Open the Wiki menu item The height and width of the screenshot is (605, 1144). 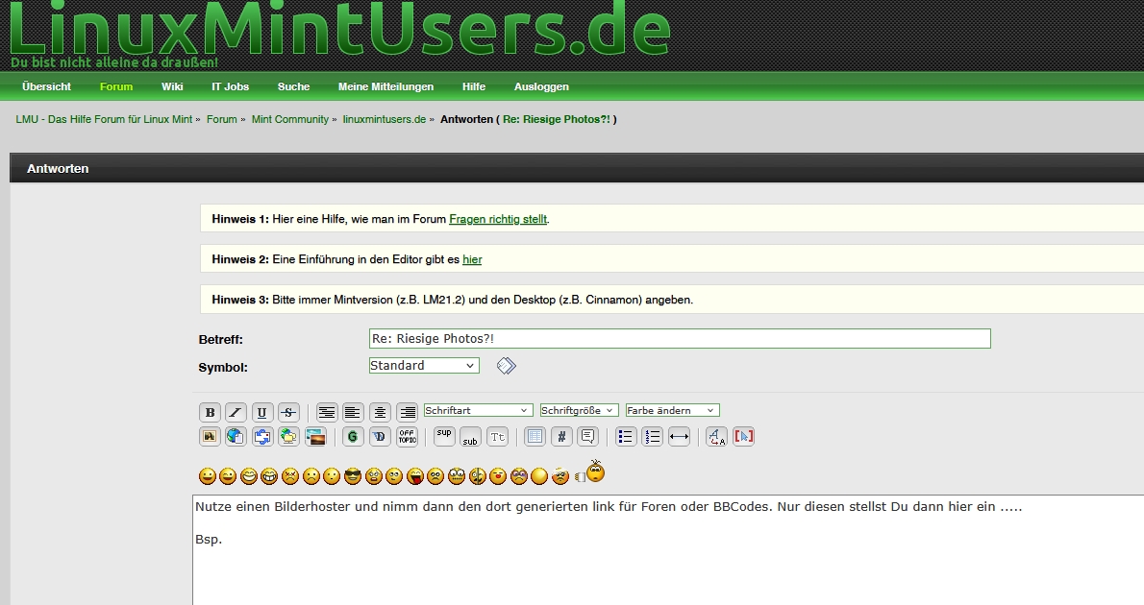(172, 86)
